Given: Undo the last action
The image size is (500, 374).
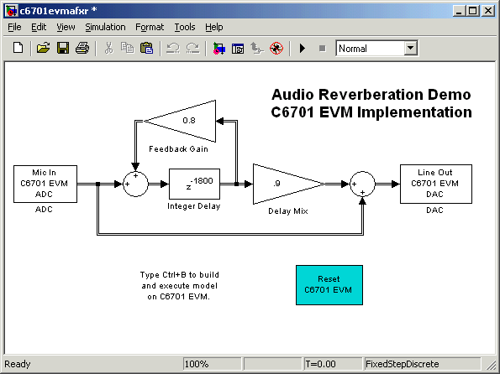Looking at the screenshot, I should [173, 49].
